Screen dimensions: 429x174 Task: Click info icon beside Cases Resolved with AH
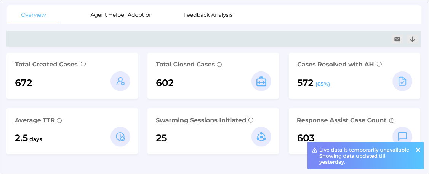click(379, 65)
